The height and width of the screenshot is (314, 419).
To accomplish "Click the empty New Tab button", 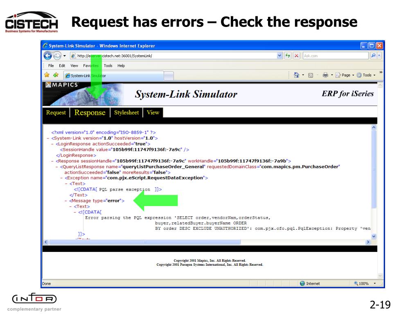I will pyautogui.click(x=169, y=76).
